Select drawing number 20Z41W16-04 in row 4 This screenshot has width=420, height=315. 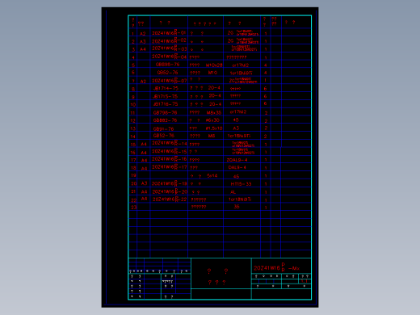pyautogui.click(x=169, y=57)
